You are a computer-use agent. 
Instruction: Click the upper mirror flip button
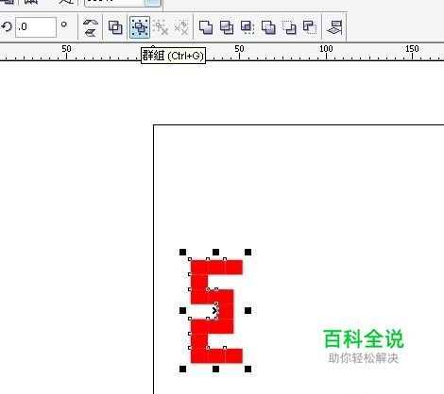(x=91, y=23)
